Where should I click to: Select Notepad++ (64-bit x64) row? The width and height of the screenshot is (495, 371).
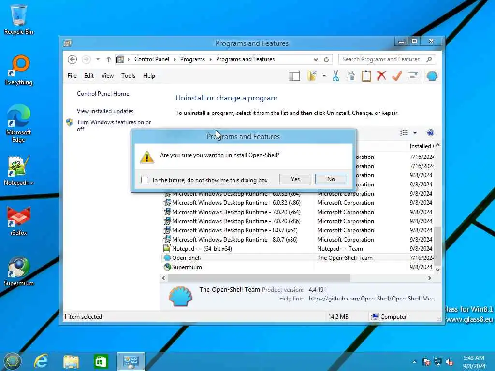pos(298,249)
